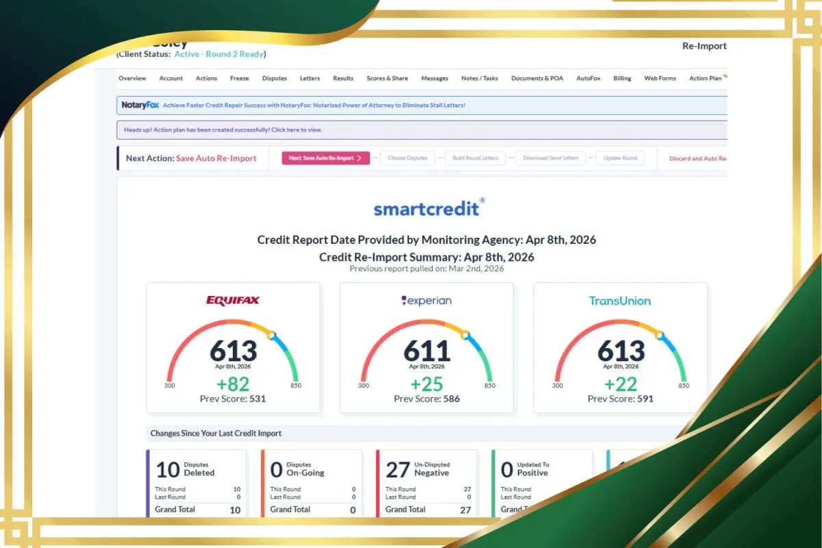
Task: Click the Update Round step
Action: click(621, 158)
